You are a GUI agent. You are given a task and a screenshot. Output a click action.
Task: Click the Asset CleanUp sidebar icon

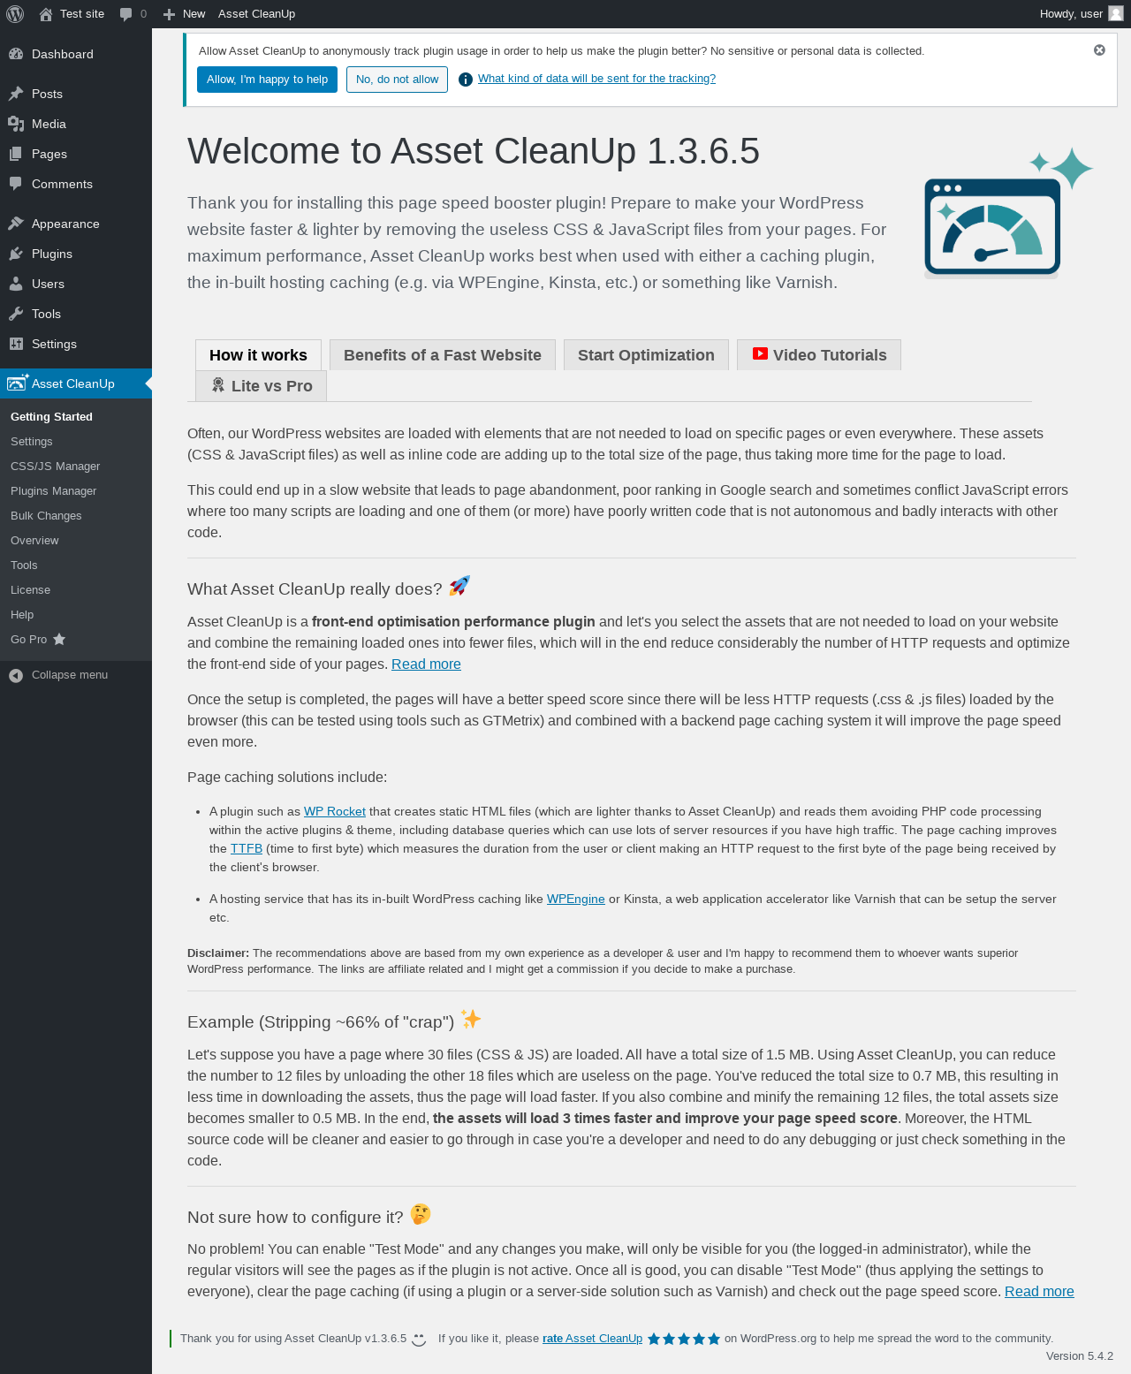pyautogui.click(x=18, y=383)
